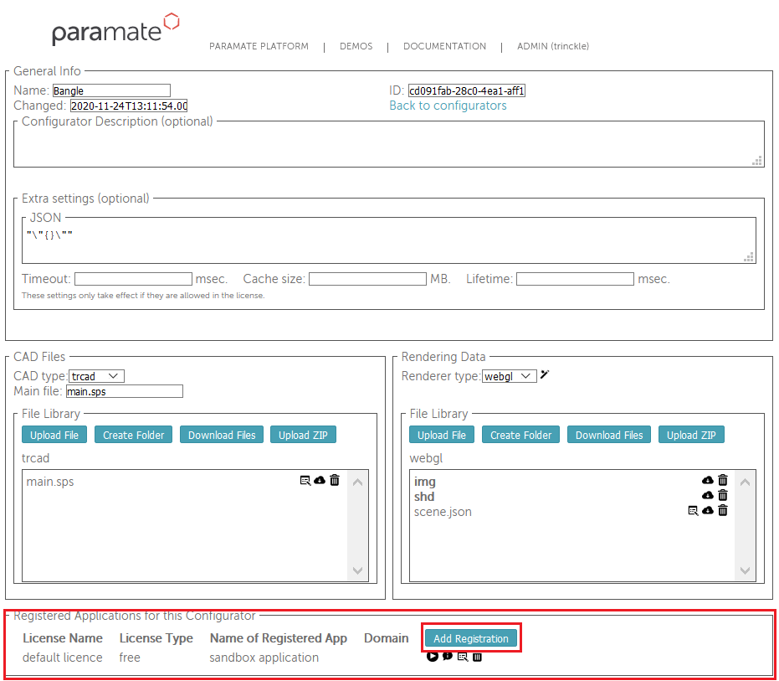Open the img folder in webgl list
The width and height of the screenshot is (779, 681).
click(x=425, y=482)
